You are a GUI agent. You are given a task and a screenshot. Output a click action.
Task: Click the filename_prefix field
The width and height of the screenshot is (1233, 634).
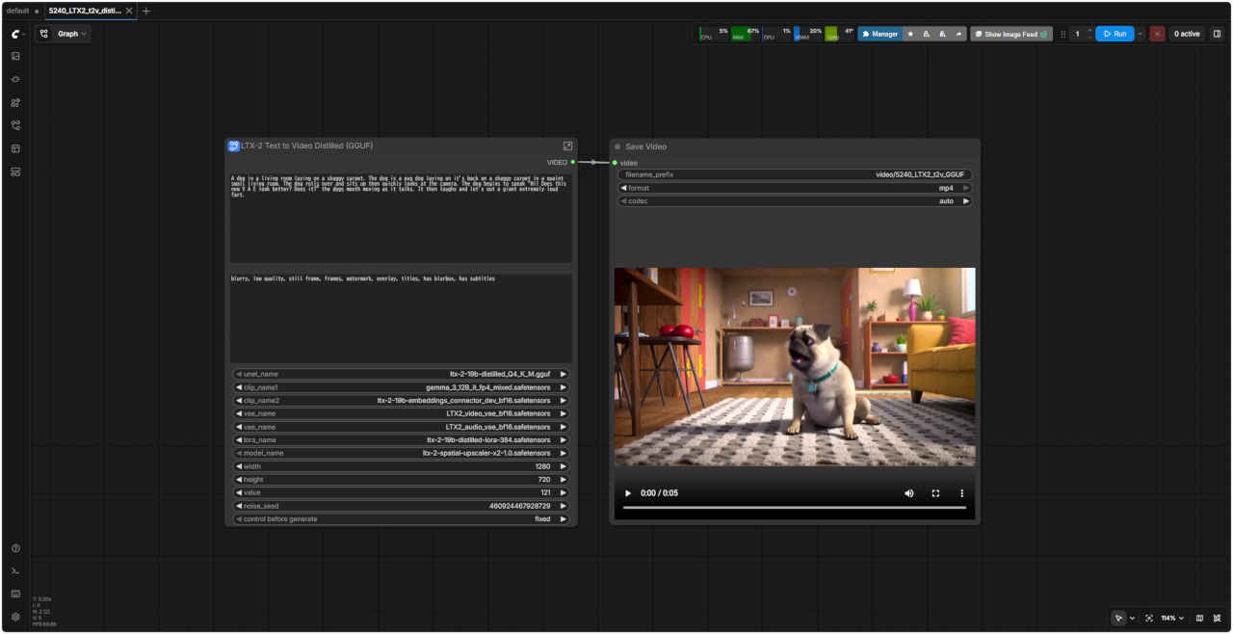click(795, 174)
